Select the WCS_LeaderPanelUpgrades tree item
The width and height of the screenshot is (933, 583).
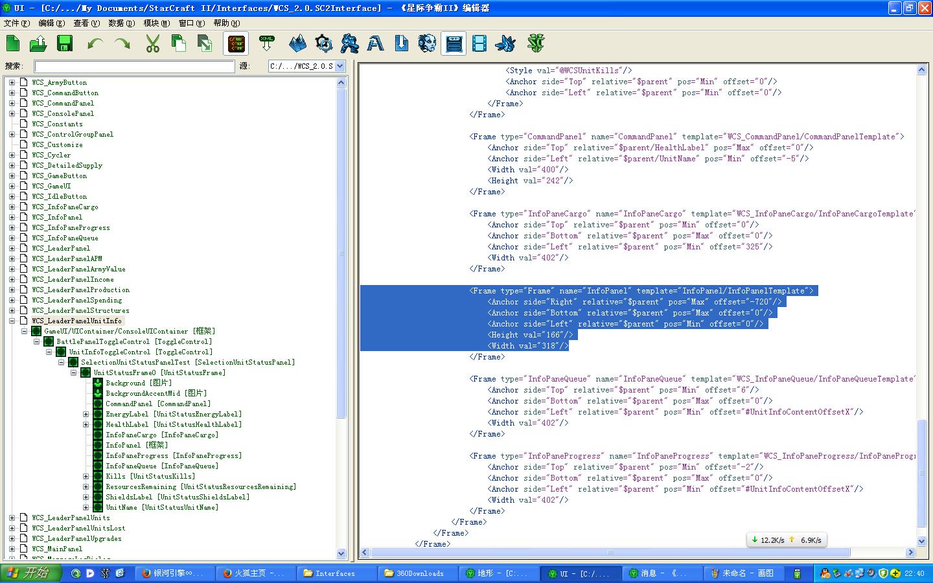76,538
